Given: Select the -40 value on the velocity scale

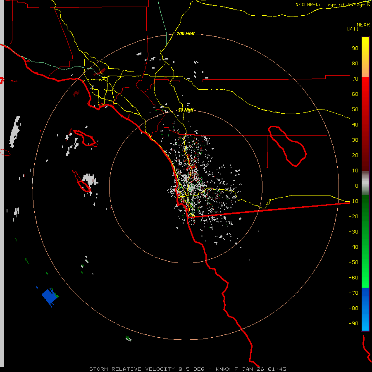Looking at the screenshot, I should tap(353, 247).
